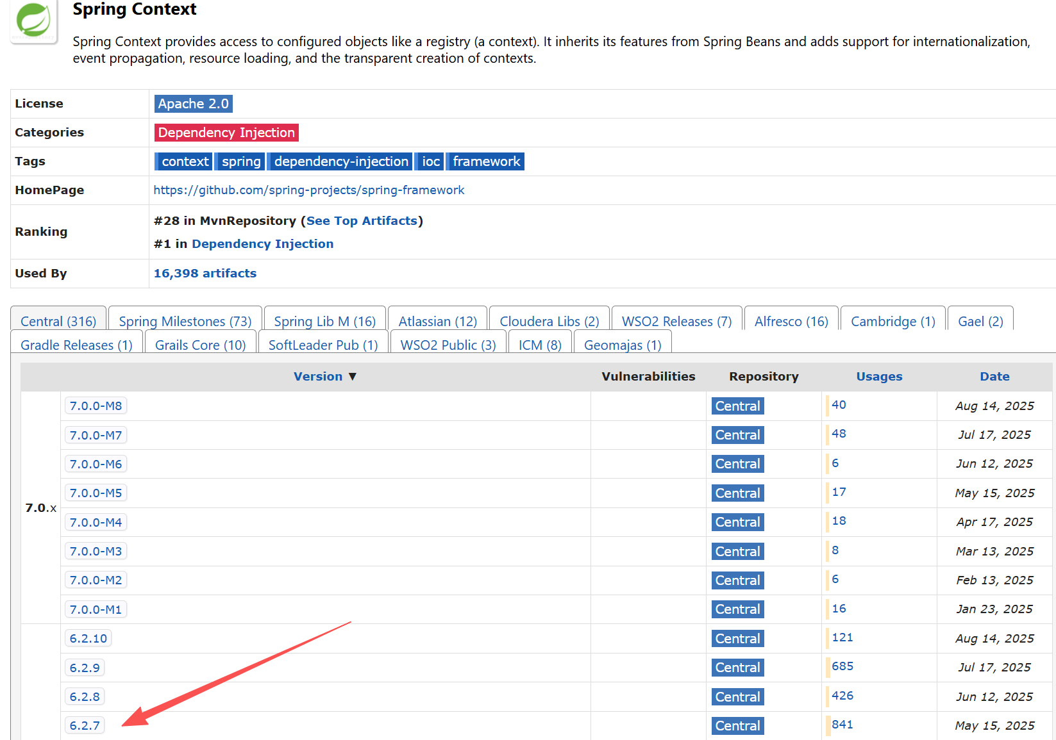
Task: Open version 6.2.9
Action: (x=85, y=668)
